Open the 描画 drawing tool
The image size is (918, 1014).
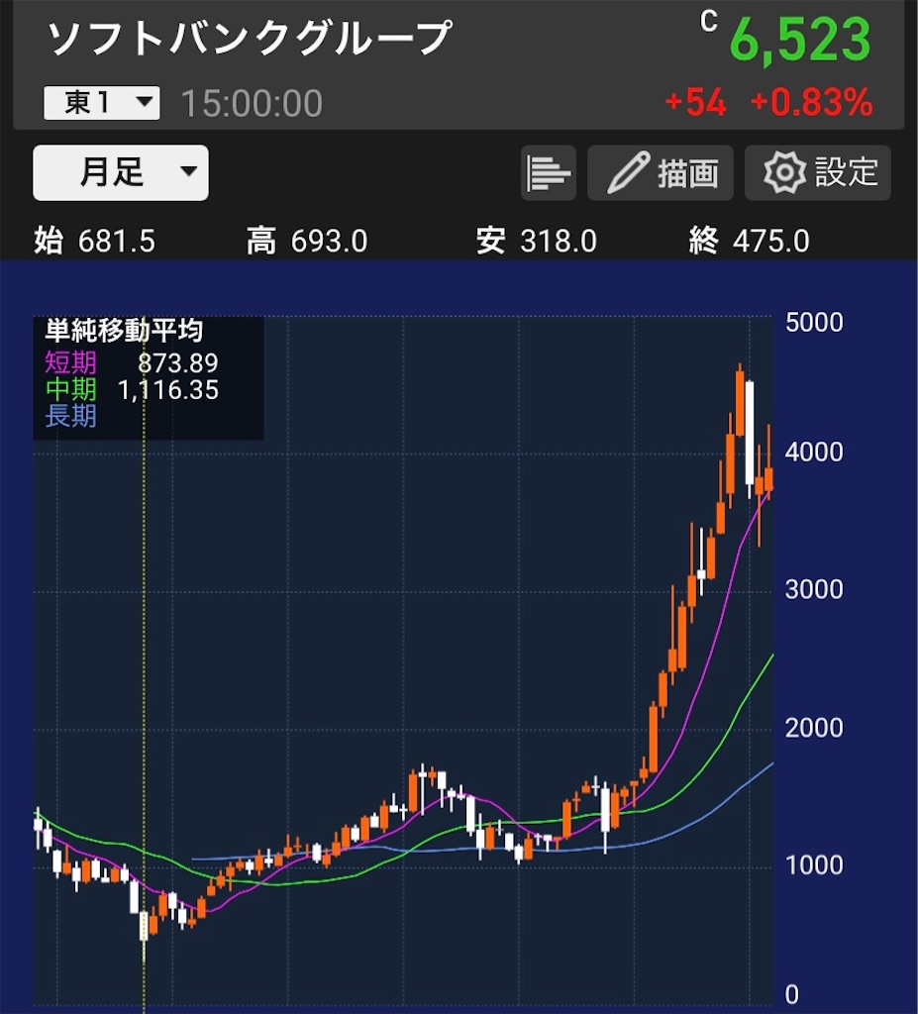coord(661,173)
